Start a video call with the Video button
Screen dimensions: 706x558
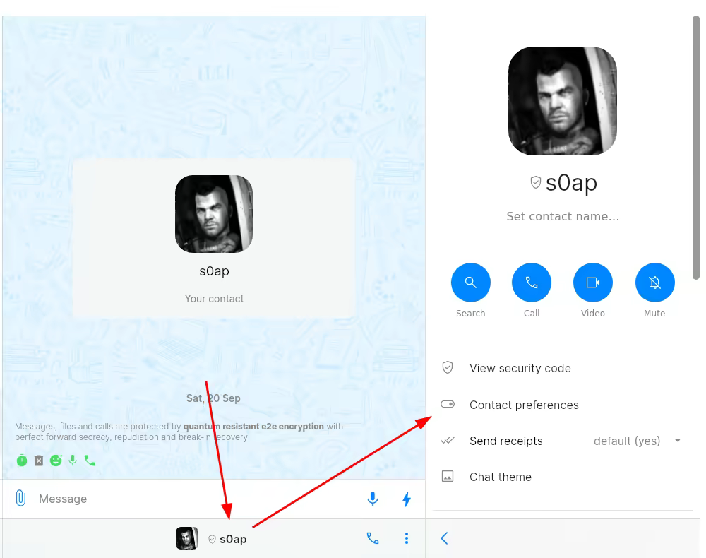pos(592,283)
